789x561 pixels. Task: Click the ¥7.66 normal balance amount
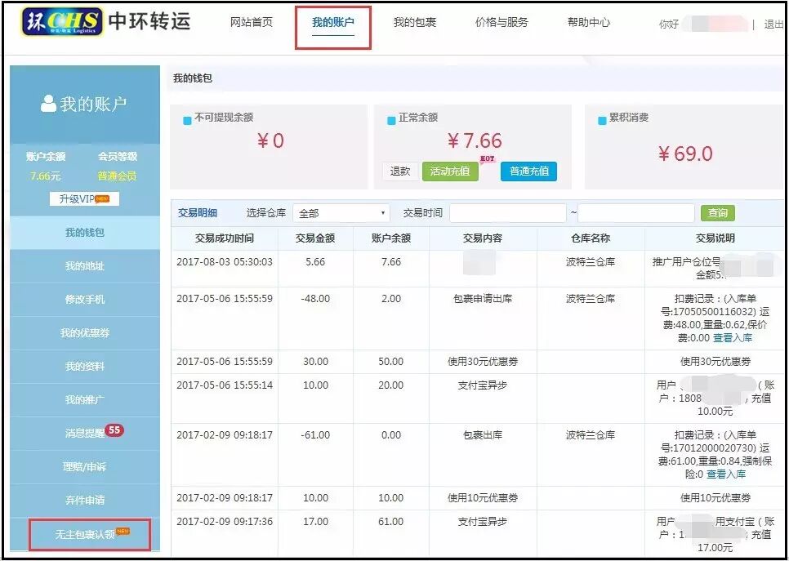(475, 141)
